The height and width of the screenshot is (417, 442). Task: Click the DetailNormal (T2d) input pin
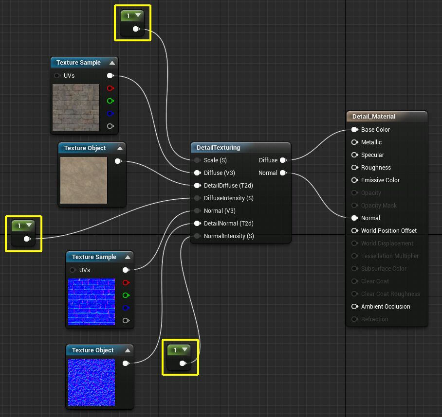[x=197, y=224]
